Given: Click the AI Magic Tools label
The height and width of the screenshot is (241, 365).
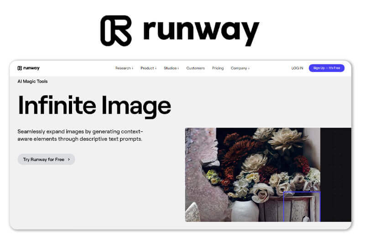Looking at the screenshot, I should click(x=32, y=82).
